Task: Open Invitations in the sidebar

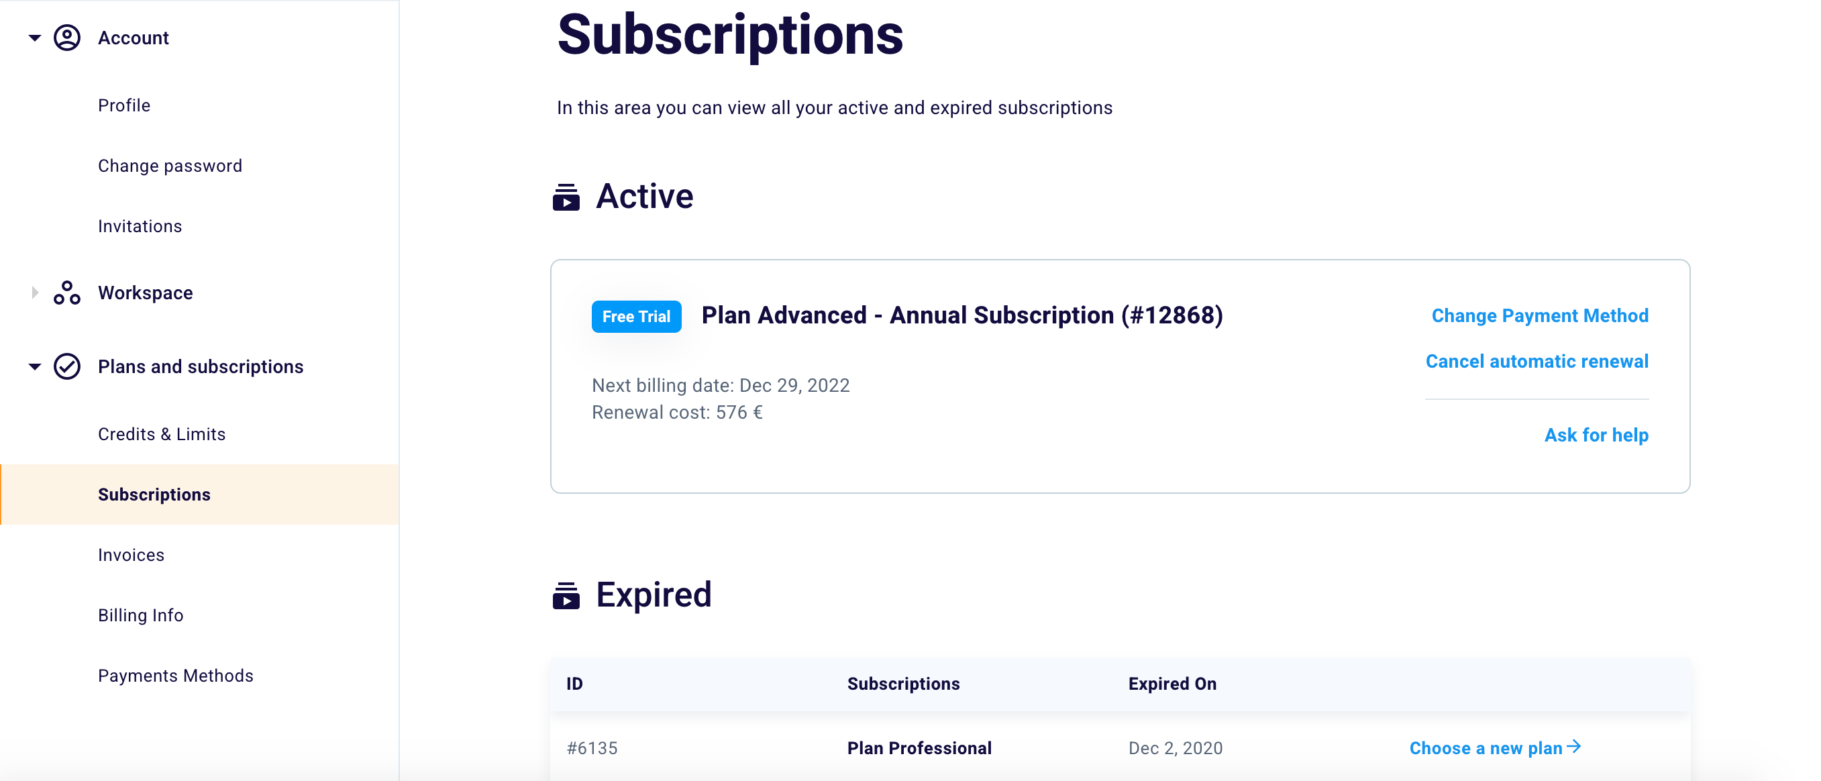Action: (140, 226)
